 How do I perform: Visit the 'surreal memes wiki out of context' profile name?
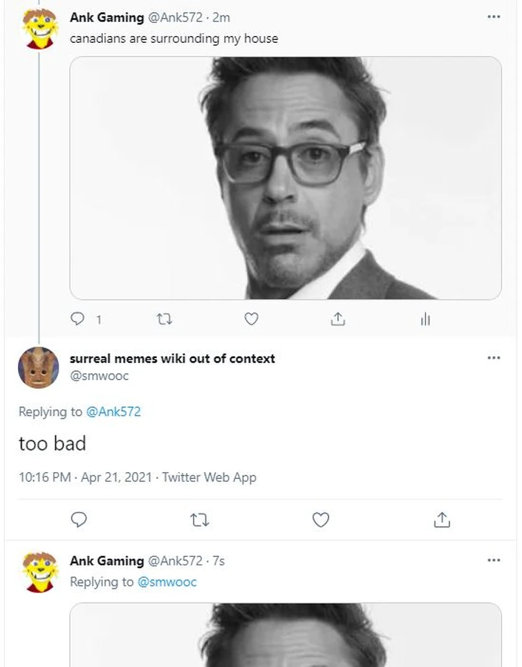tap(172, 358)
